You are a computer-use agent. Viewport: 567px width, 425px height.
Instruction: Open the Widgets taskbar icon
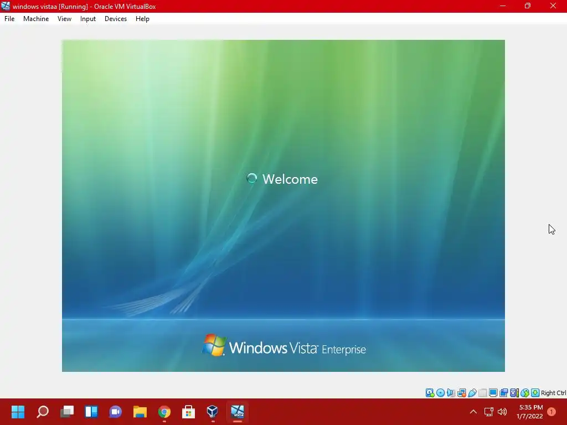coord(91,412)
